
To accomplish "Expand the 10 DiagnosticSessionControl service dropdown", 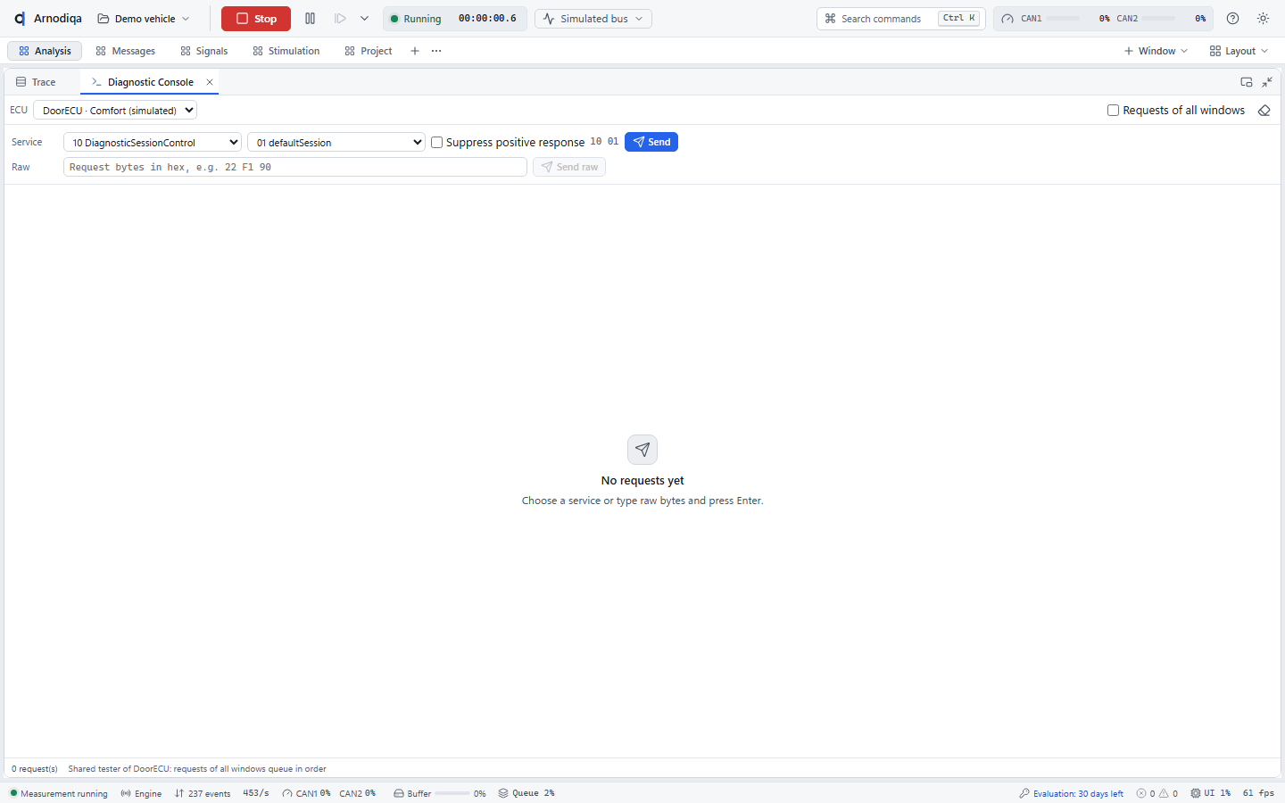I will (x=153, y=142).
